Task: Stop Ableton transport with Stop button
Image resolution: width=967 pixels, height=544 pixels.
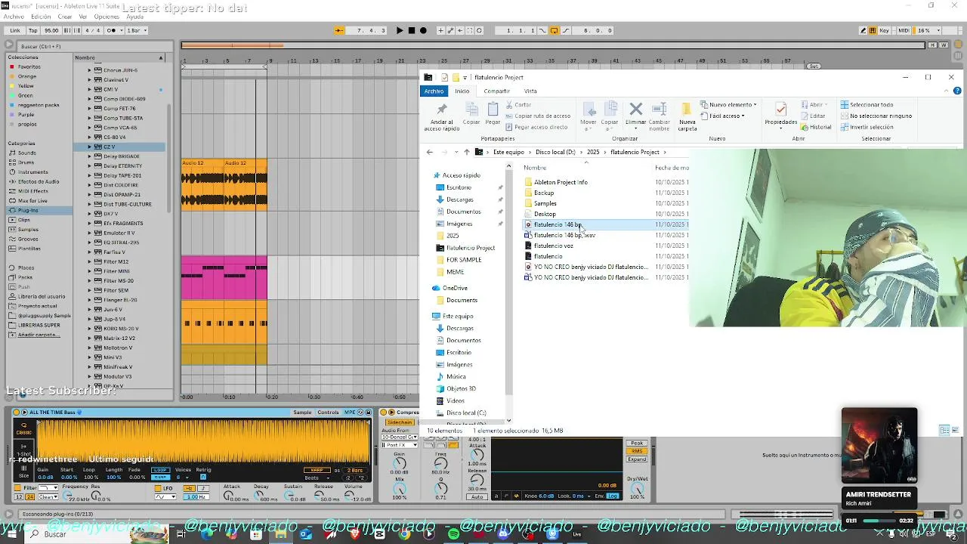Action: 412,30
